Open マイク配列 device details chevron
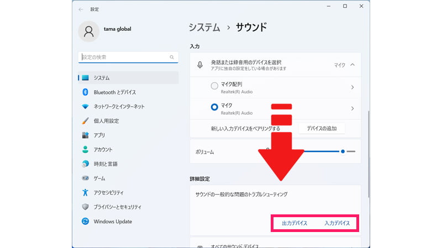 click(352, 87)
